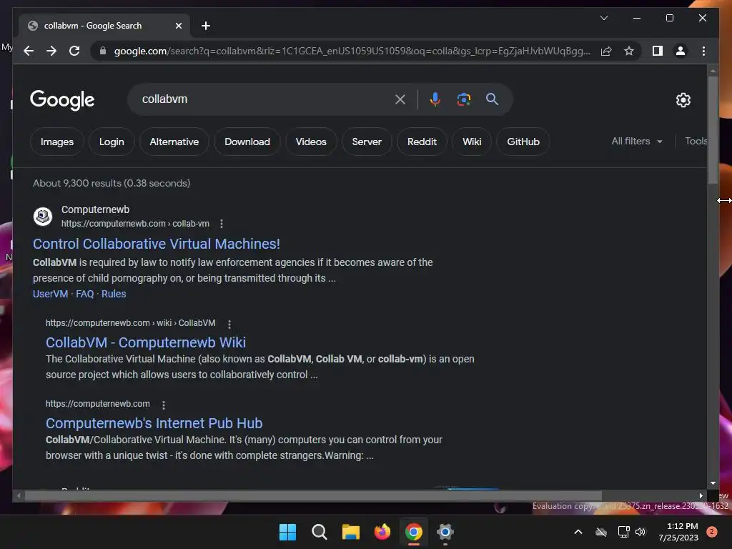The width and height of the screenshot is (732, 549).
Task: Open more options for computernewb.com collab-vm result
Action: [x=222, y=224]
